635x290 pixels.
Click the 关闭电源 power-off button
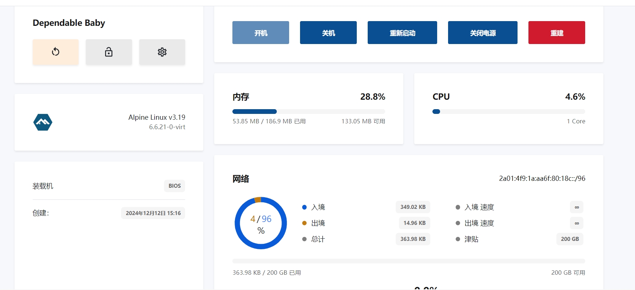483,33
